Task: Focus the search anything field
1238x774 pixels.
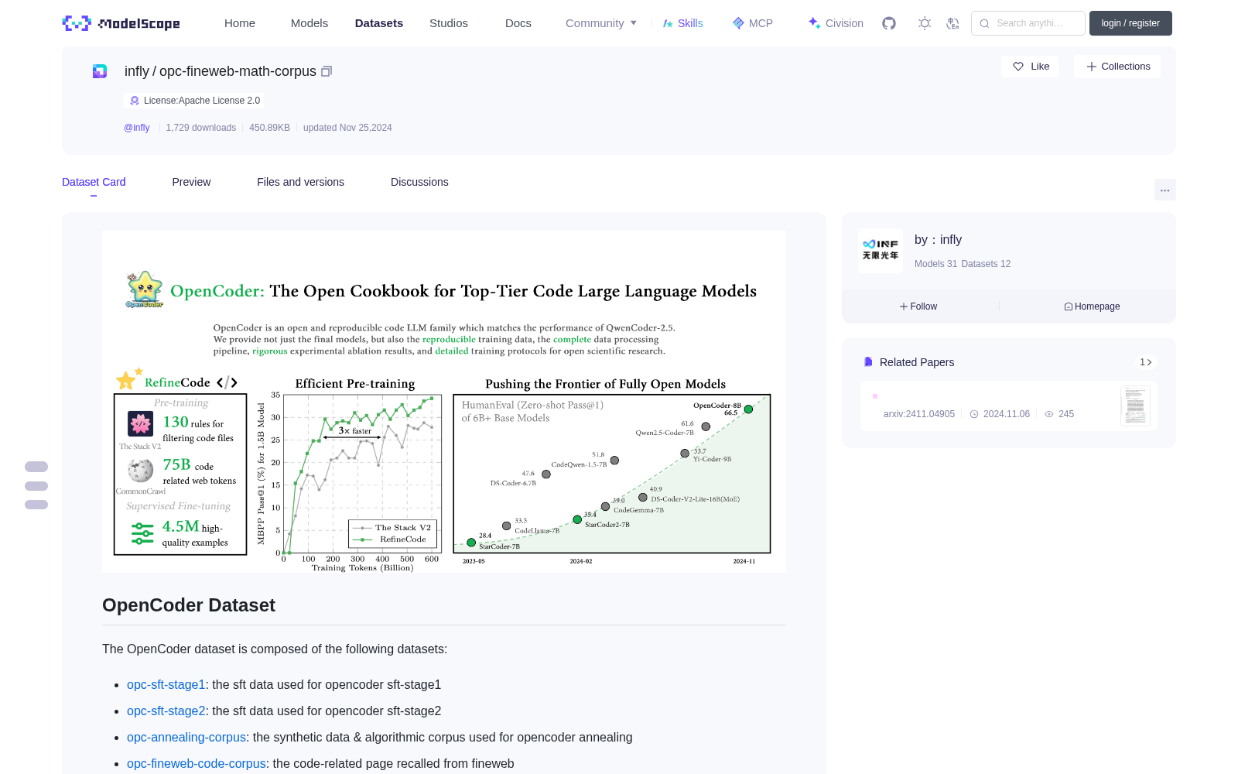Action: click(x=1028, y=23)
